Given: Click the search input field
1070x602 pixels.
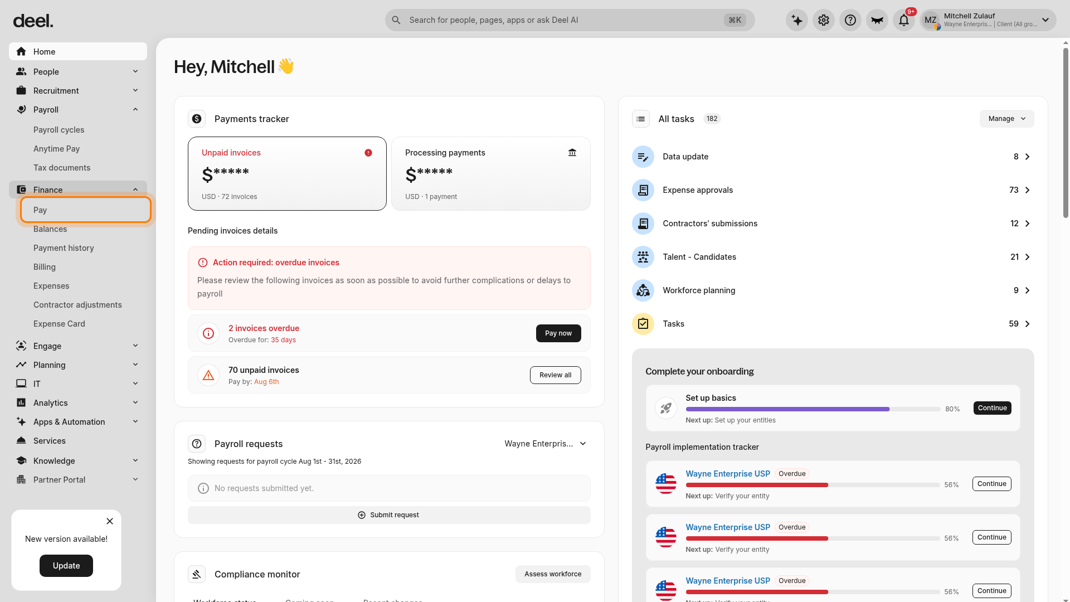Looking at the screenshot, I should pos(570,20).
